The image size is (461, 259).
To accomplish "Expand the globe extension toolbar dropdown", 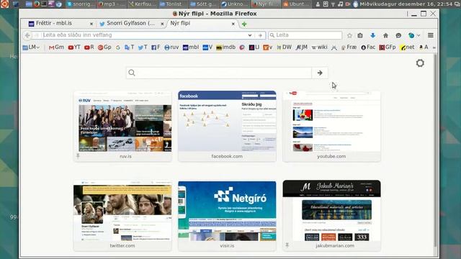I will (x=419, y=35).
